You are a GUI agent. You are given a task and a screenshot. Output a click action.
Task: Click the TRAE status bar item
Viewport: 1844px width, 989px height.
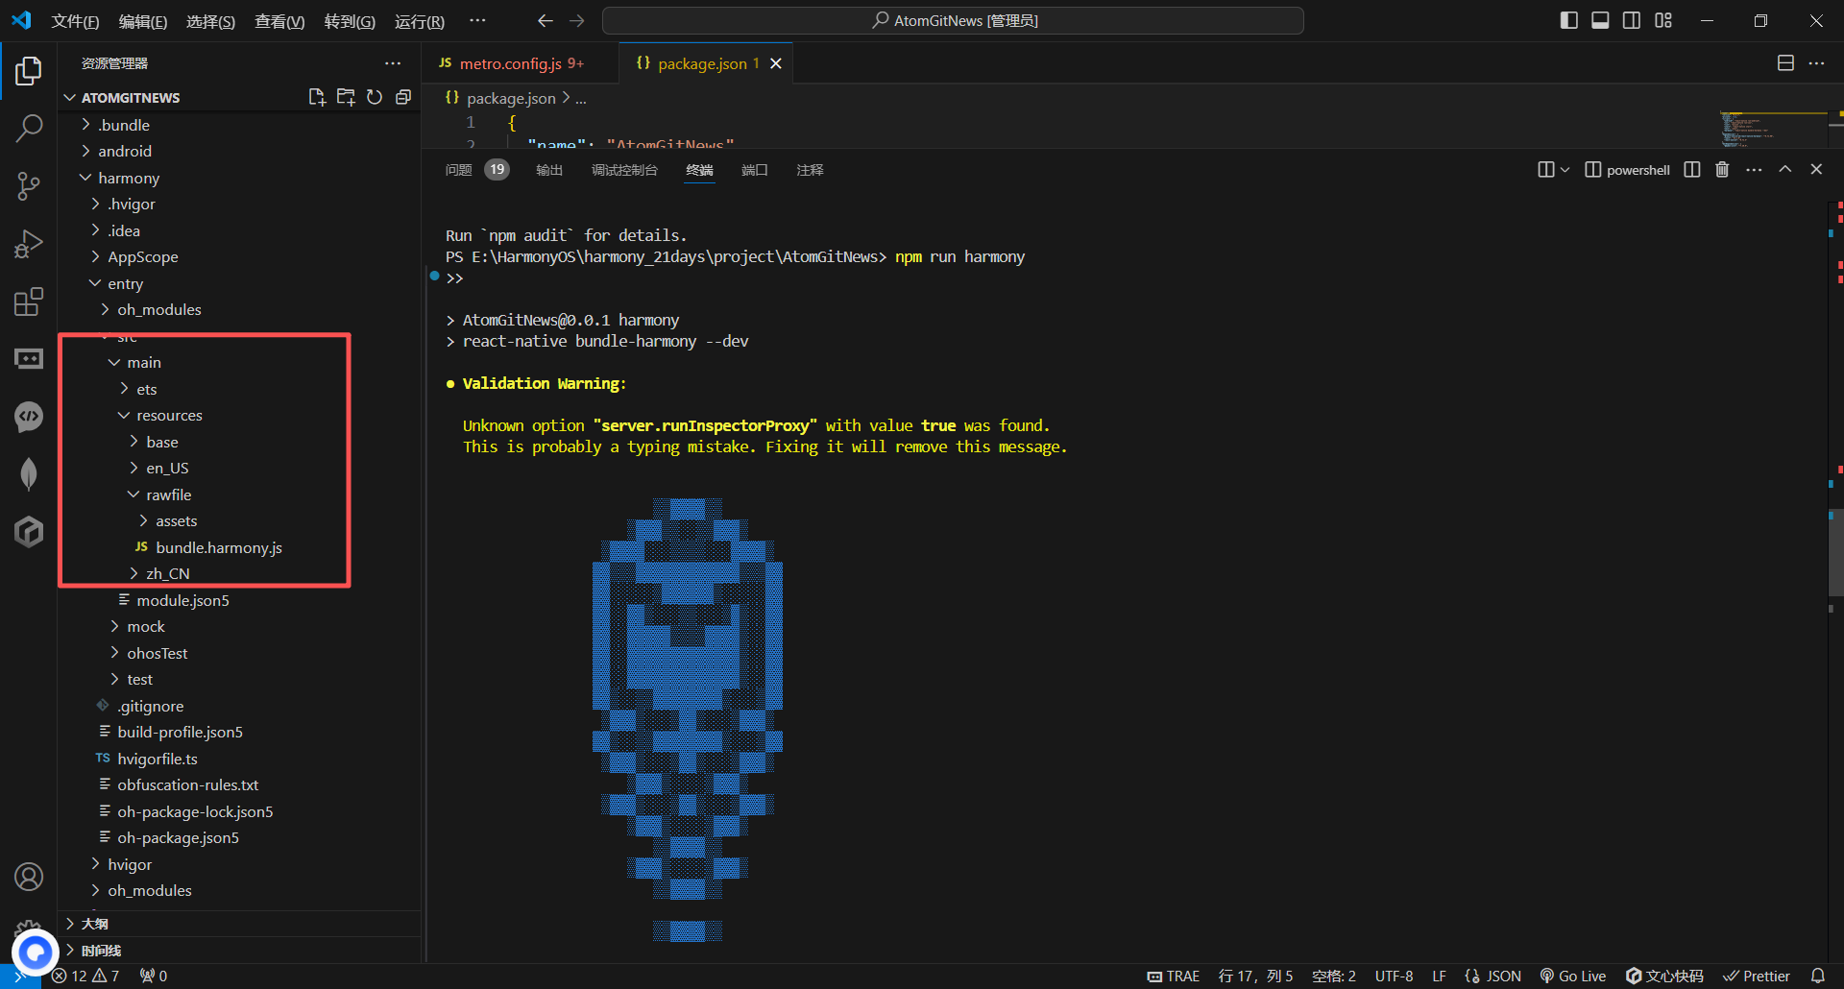tap(1173, 976)
